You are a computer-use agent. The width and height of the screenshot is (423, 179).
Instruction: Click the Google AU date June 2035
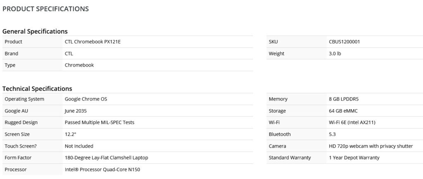click(76, 111)
